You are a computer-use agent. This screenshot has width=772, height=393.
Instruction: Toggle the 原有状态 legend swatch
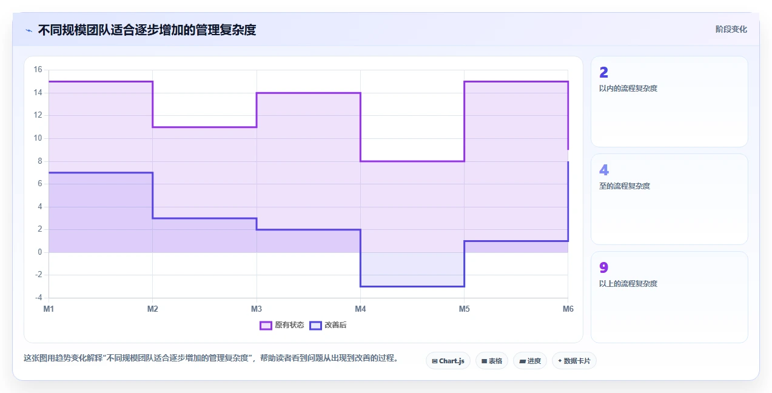(x=266, y=325)
